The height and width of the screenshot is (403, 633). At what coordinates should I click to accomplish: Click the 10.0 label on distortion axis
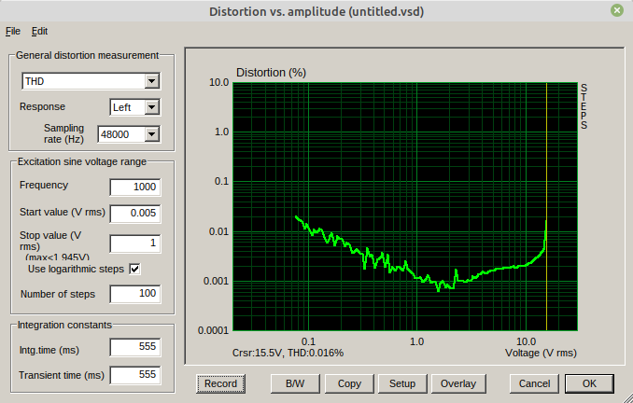(218, 82)
